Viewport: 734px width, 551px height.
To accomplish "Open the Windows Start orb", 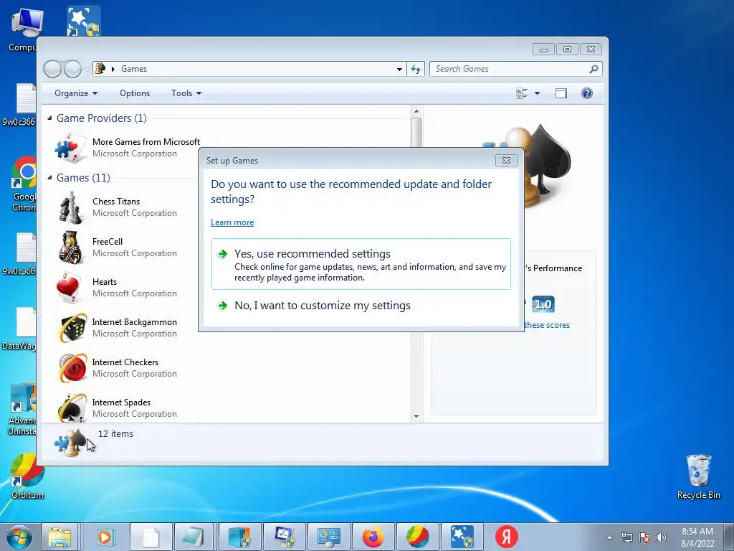I will tap(19, 537).
